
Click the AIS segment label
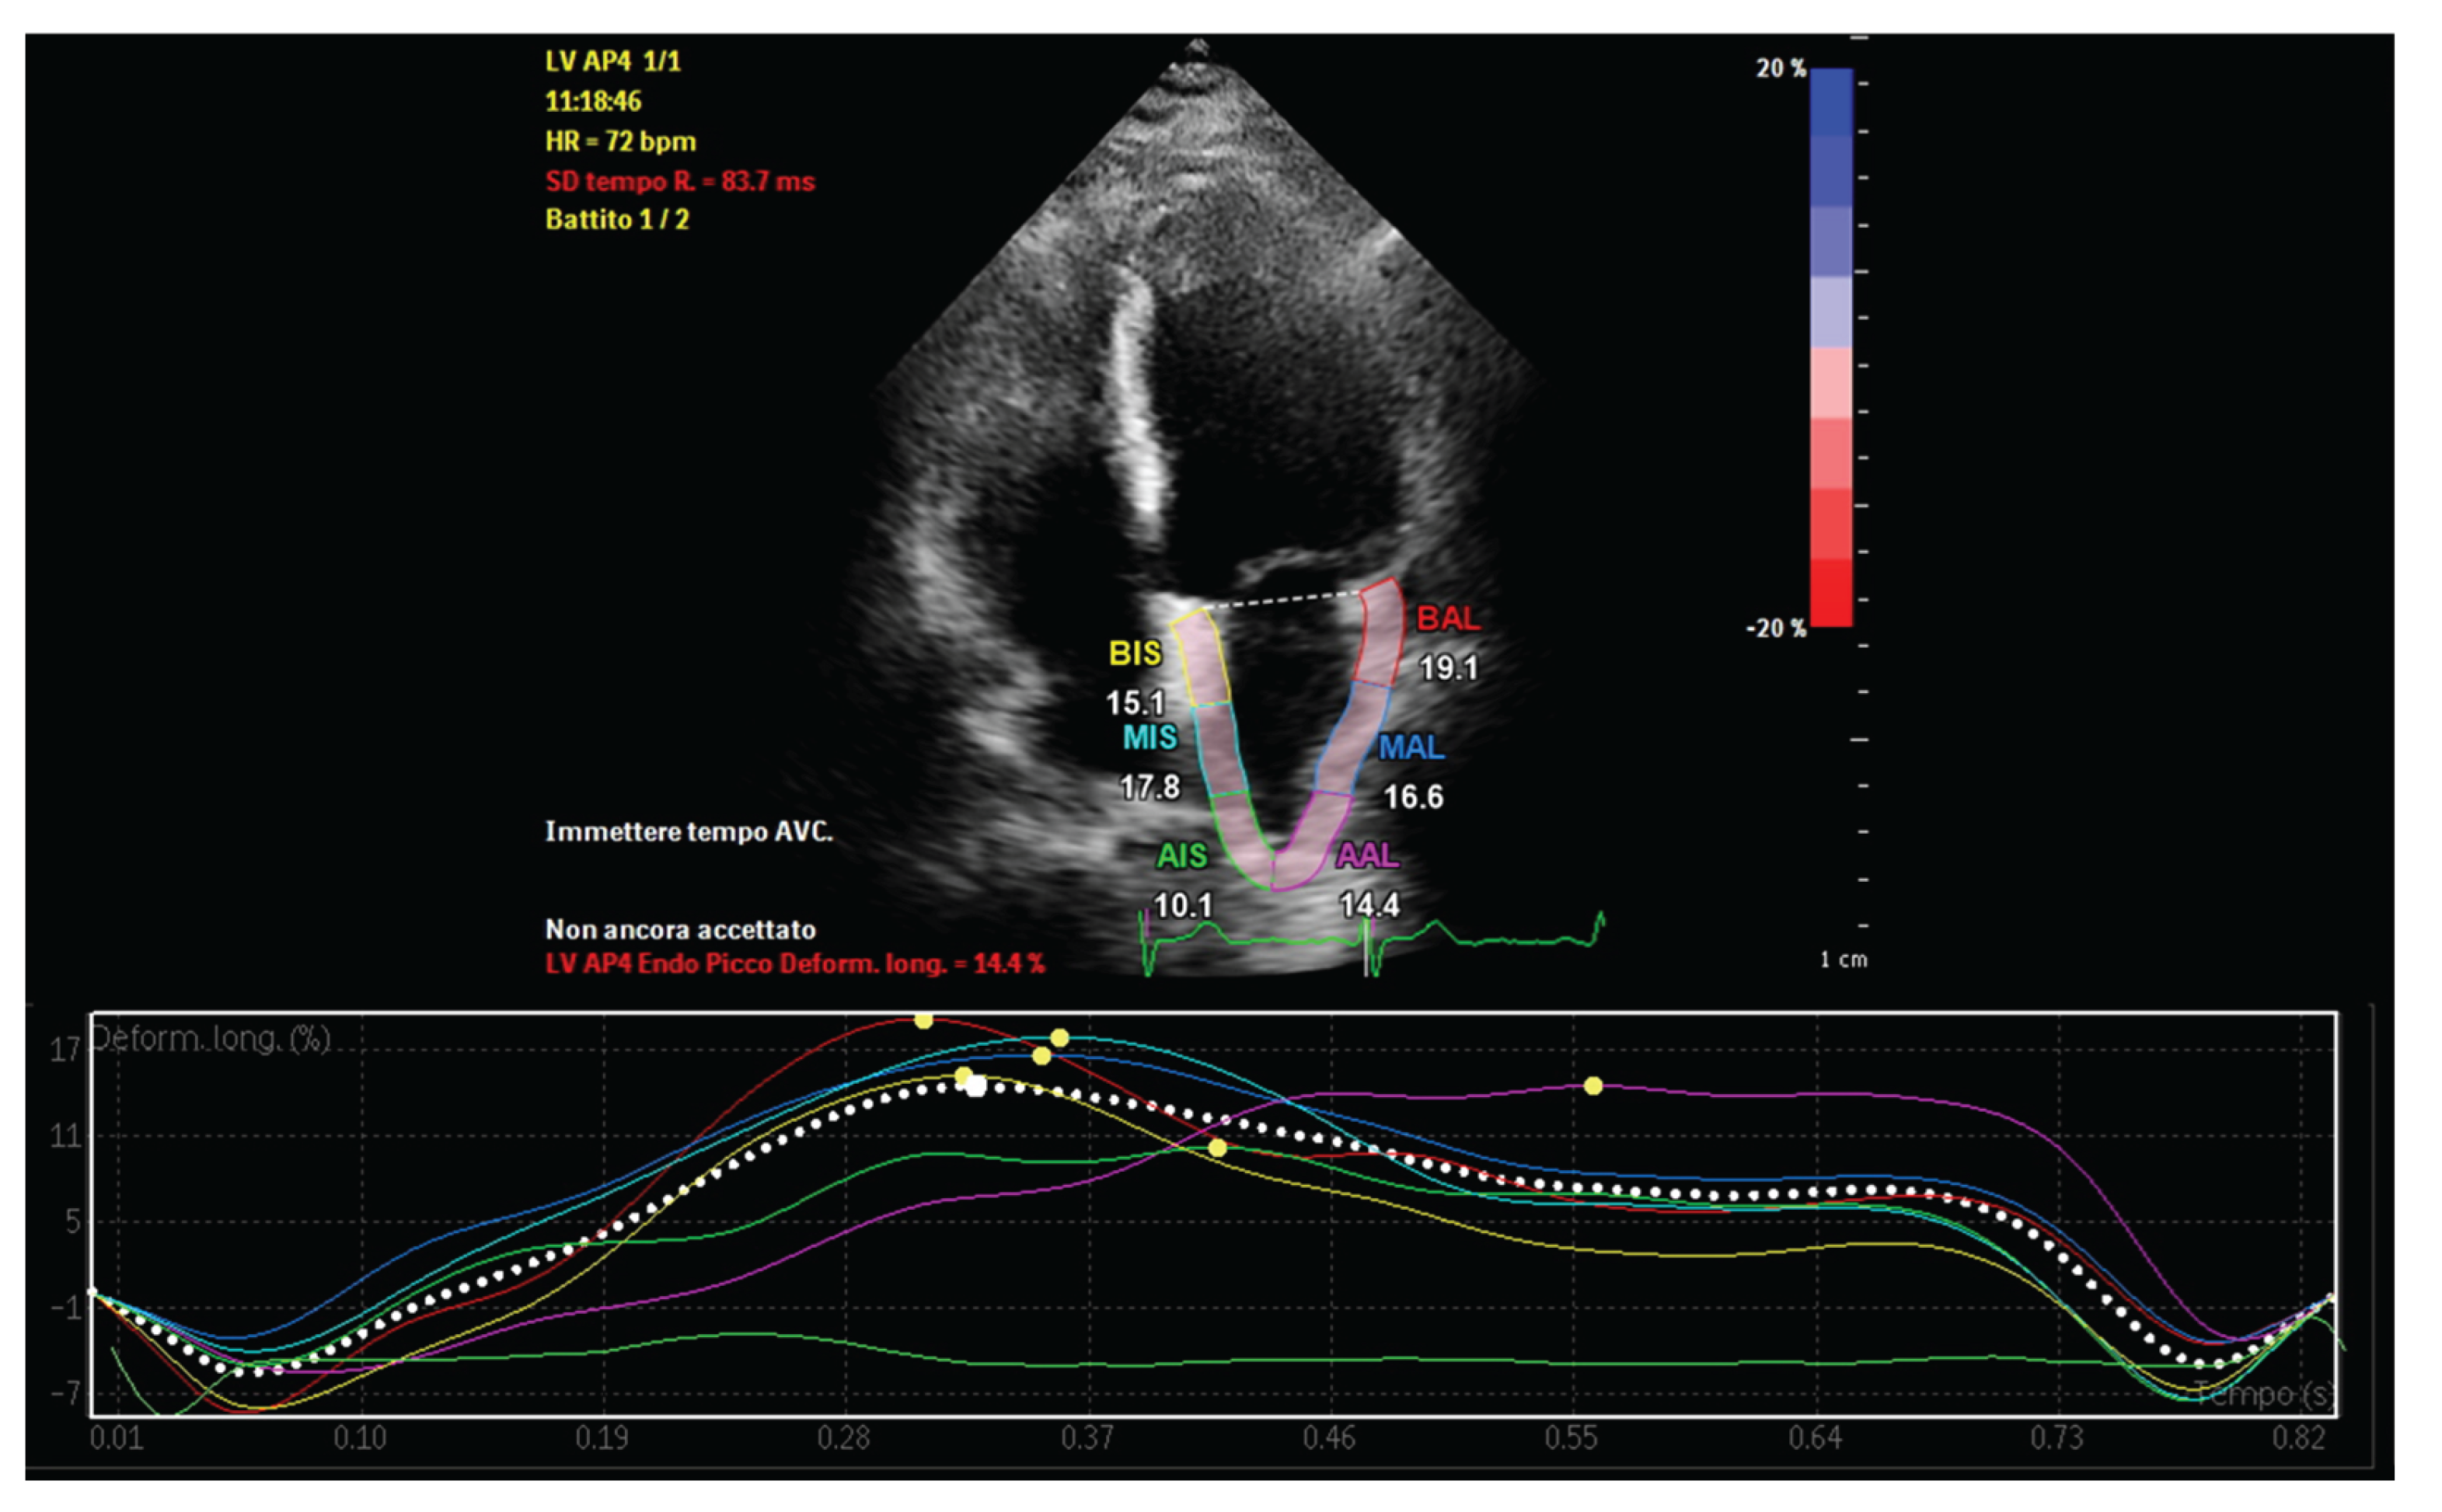(x=1181, y=856)
